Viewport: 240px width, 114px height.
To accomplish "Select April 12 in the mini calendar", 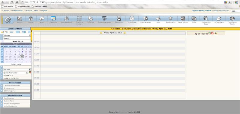I will (x=6, y=54).
